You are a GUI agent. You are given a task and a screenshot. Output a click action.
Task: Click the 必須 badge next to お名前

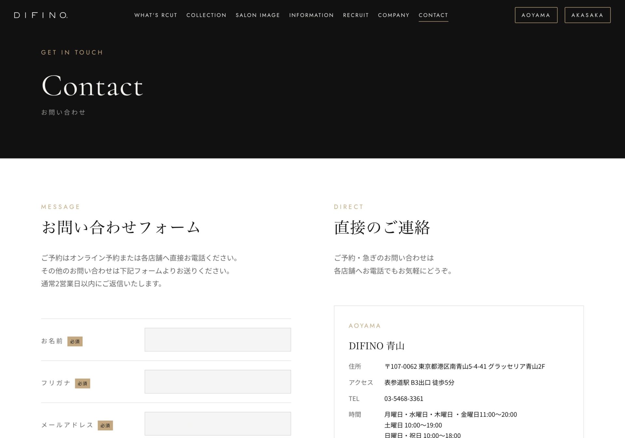pyautogui.click(x=75, y=341)
